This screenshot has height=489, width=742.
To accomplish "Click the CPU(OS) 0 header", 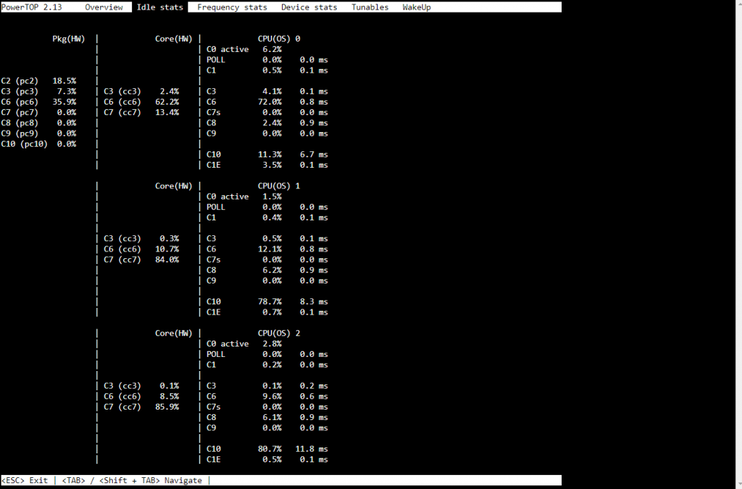I will coord(279,39).
